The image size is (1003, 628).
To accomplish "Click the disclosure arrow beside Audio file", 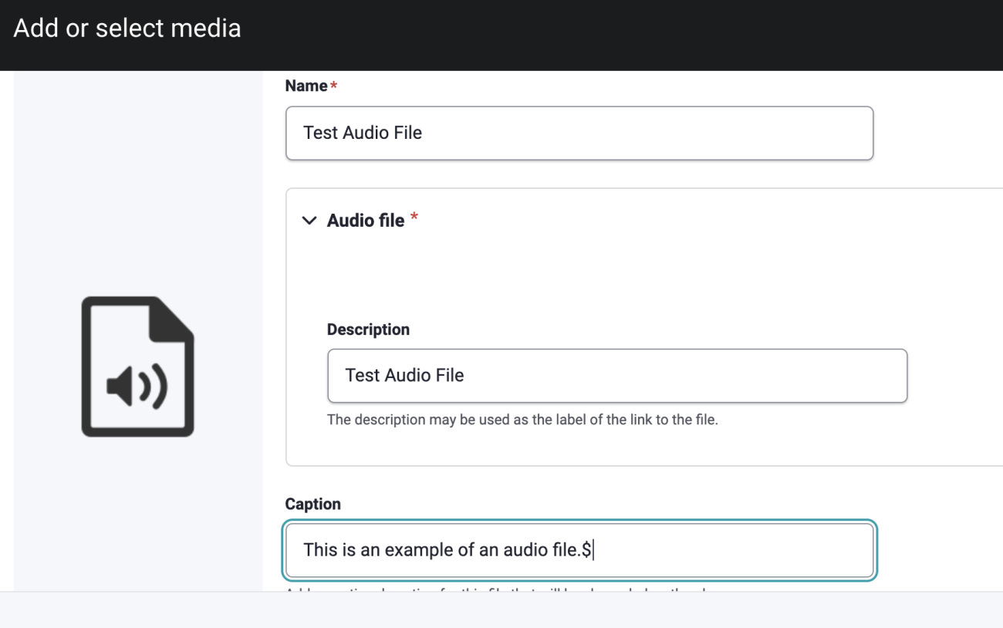I will [x=309, y=221].
